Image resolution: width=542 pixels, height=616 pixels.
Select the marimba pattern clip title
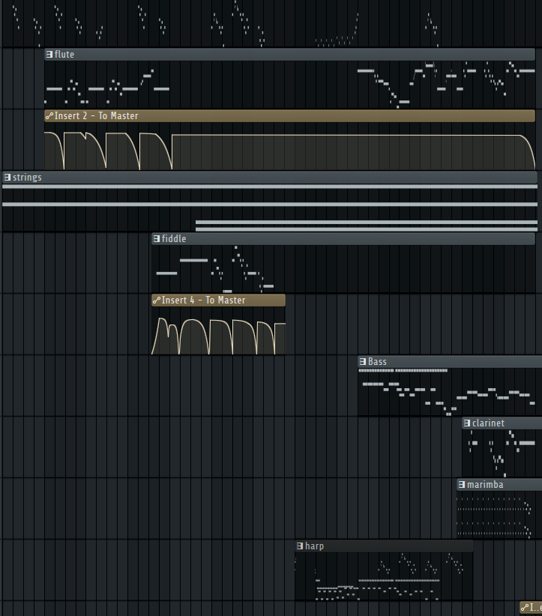[x=485, y=484]
